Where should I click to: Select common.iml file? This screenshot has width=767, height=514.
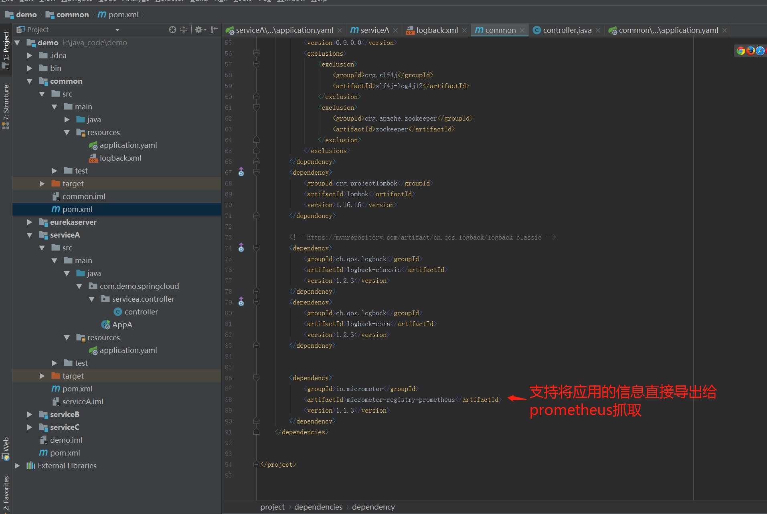[79, 196]
